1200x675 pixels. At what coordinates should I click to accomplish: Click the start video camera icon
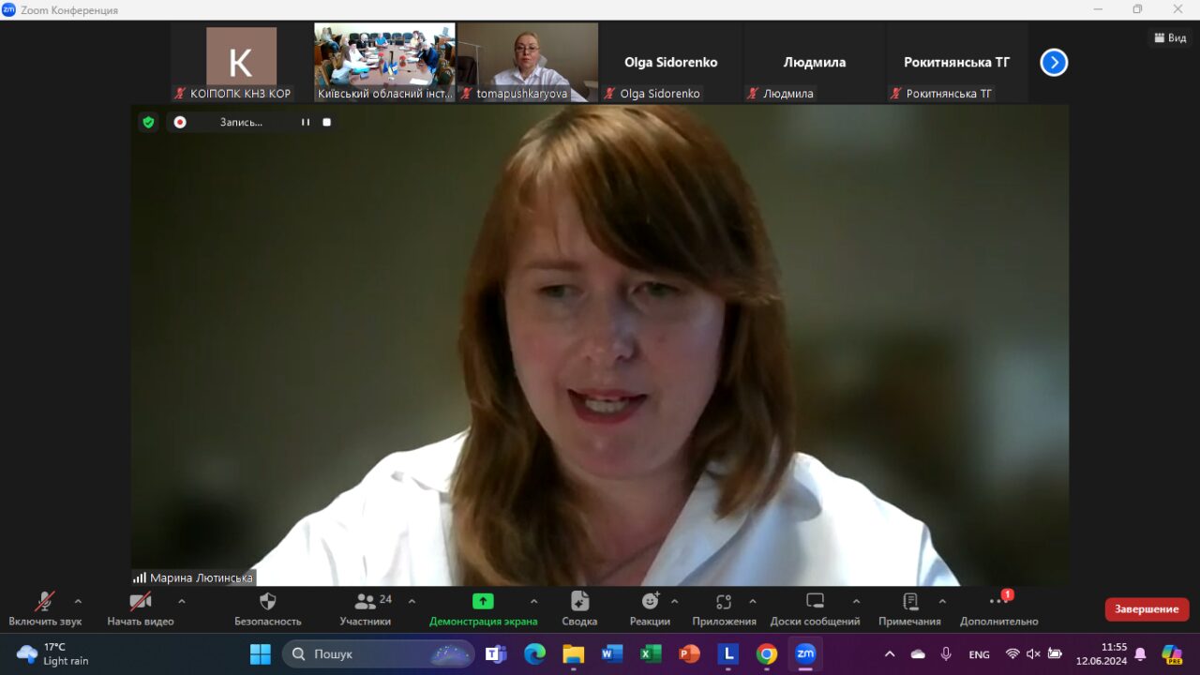(141, 602)
